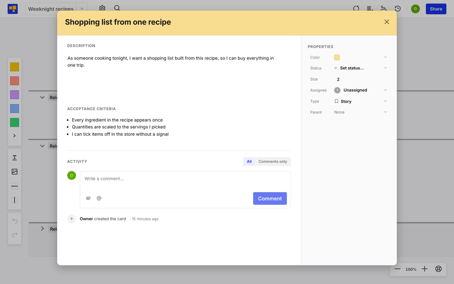Click the undo arrow icon
Screen dimensions: 454x284
click(x=15, y=221)
